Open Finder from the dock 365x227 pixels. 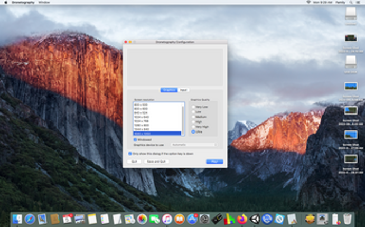click(x=17, y=219)
